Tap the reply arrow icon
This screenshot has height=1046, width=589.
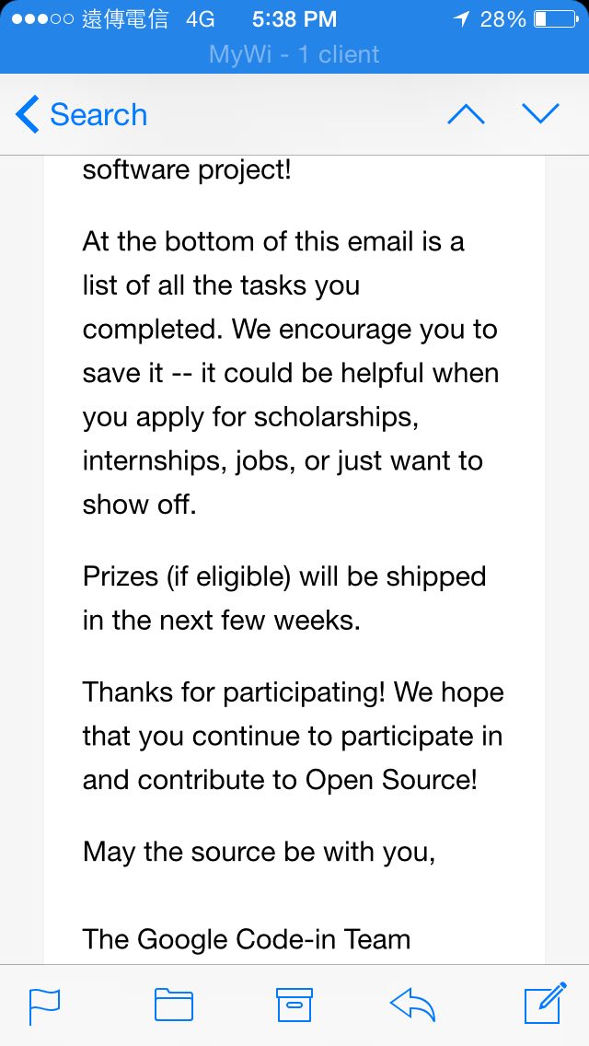coord(412,1004)
